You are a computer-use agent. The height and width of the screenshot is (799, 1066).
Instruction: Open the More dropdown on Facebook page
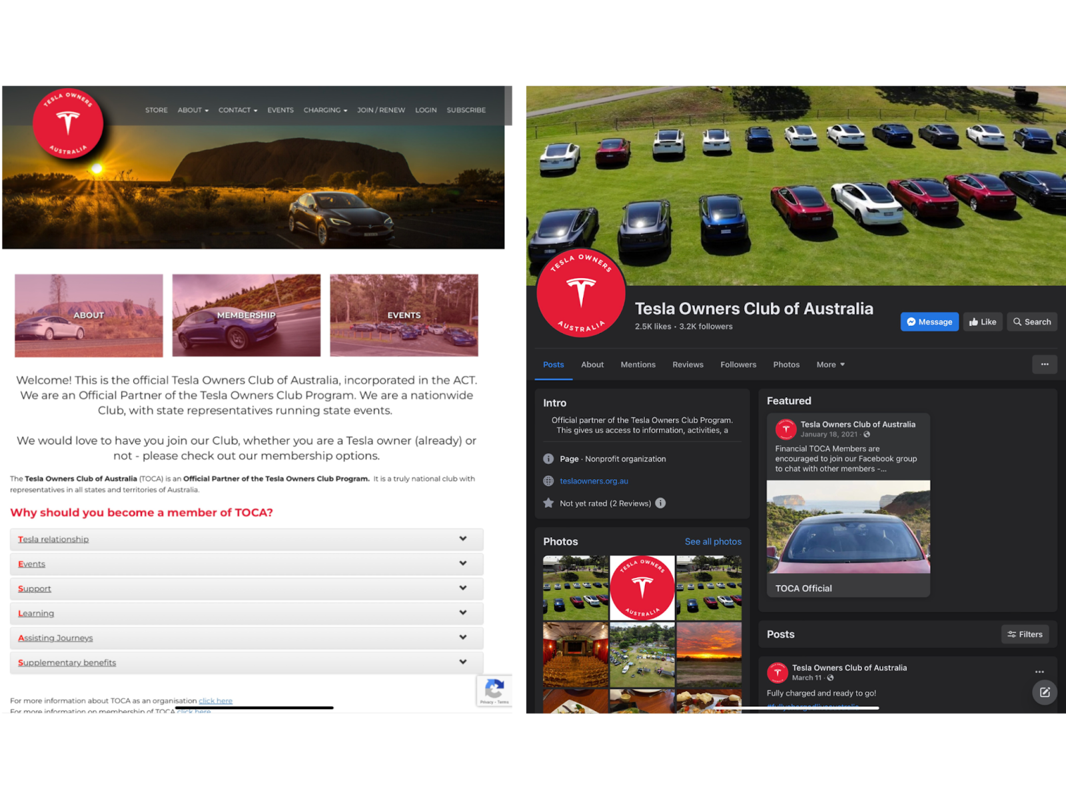pyautogui.click(x=830, y=365)
